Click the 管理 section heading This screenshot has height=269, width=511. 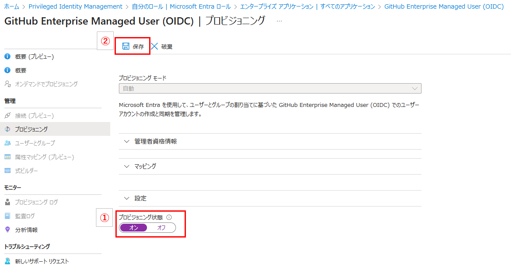tap(10, 101)
